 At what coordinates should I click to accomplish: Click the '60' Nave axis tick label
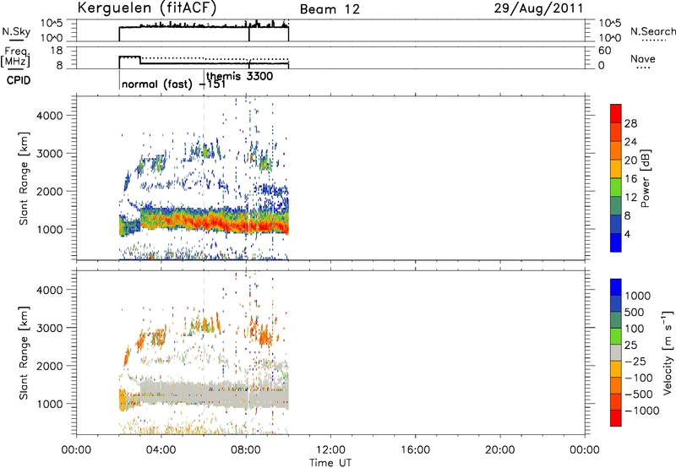click(604, 51)
